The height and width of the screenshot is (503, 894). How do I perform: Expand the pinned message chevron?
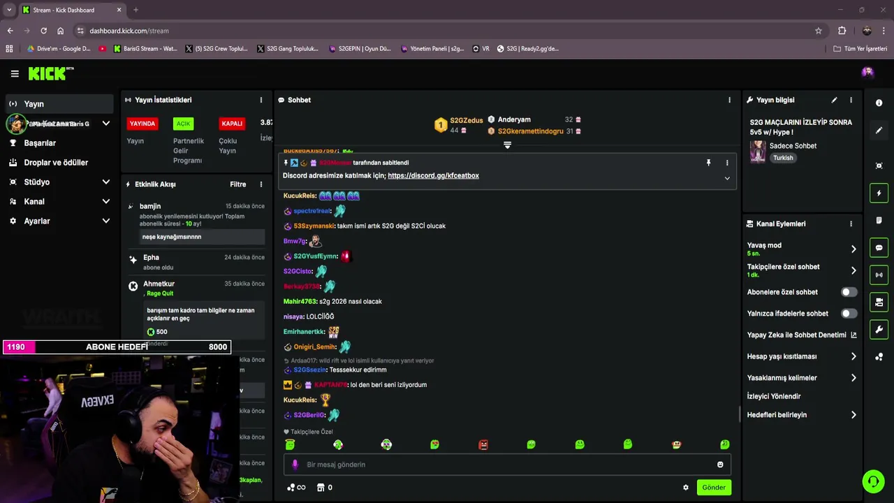pos(727,178)
